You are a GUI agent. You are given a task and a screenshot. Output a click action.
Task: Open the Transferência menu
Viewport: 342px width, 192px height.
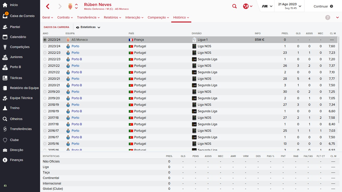(88, 17)
